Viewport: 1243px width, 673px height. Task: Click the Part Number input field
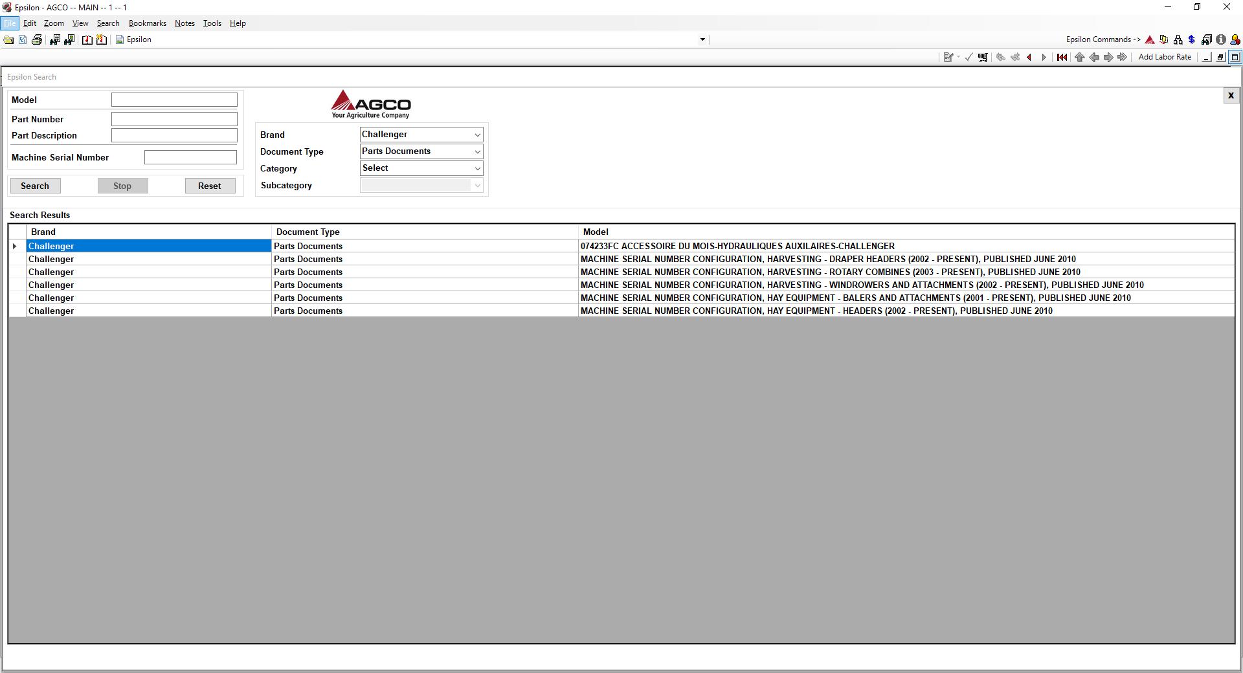coord(174,119)
